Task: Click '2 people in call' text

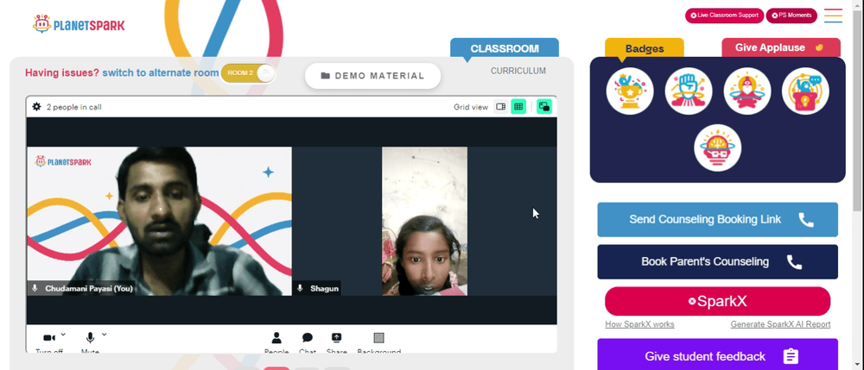Action: (73, 107)
